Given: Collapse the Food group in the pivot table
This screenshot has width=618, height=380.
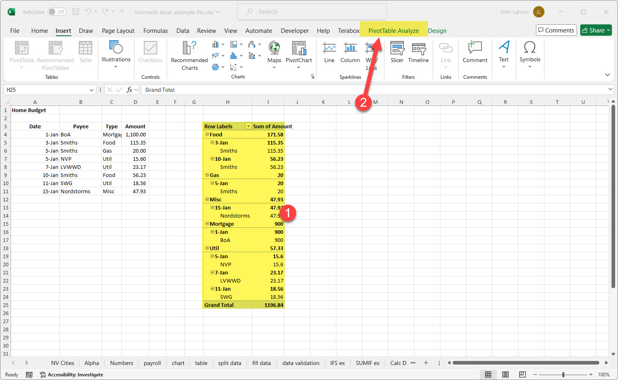Looking at the screenshot, I should click(x=207, y=134).
